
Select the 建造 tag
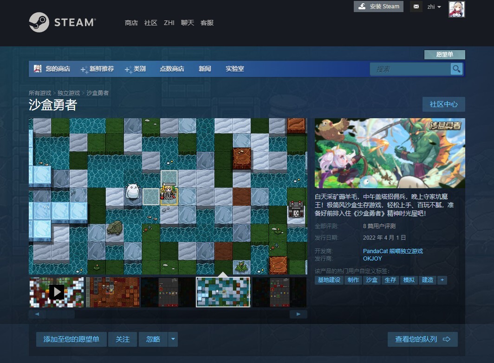click(428, 280)
